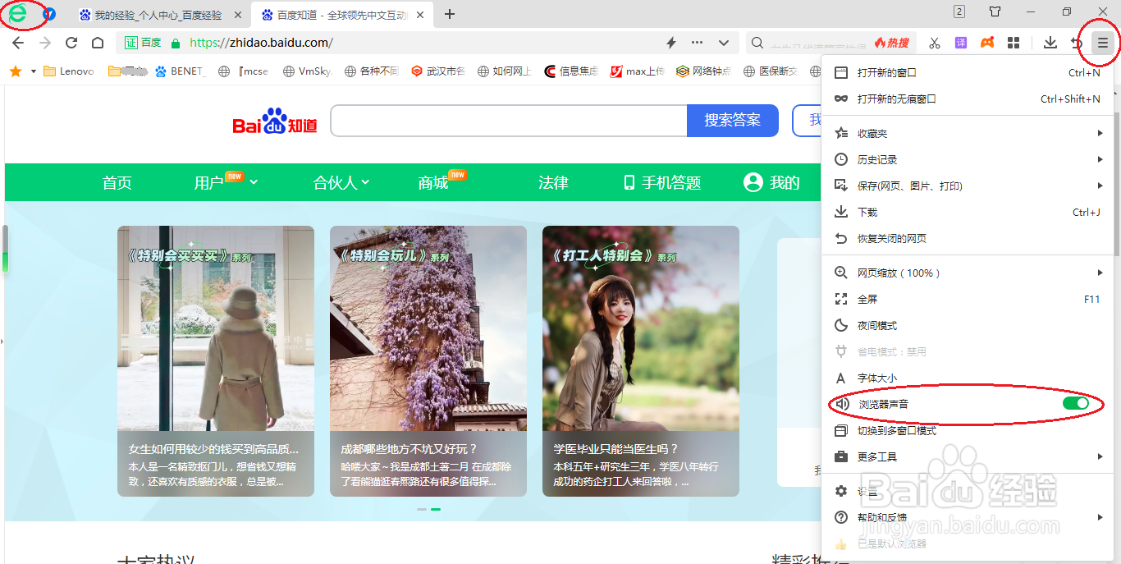Screen dimensions: 1121x564
Task: Open 商城 in the nav bar
Action: (433, 182)
